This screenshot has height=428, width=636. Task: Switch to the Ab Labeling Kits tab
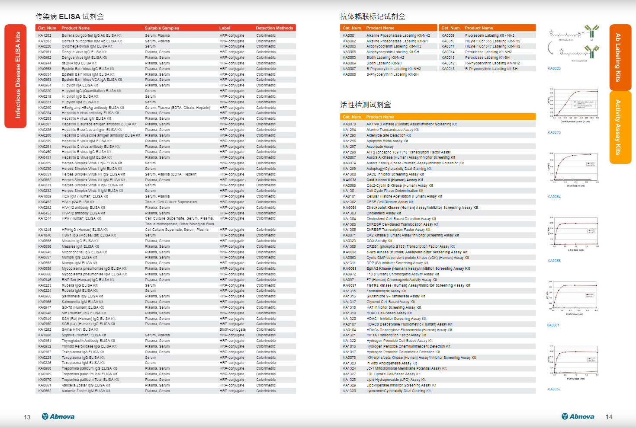click(620, 57)
